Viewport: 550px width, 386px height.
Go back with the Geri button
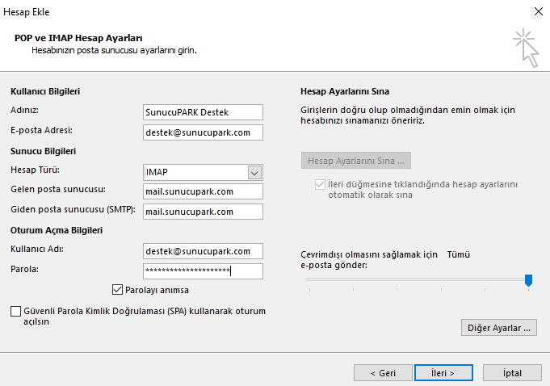click(383, 373)
